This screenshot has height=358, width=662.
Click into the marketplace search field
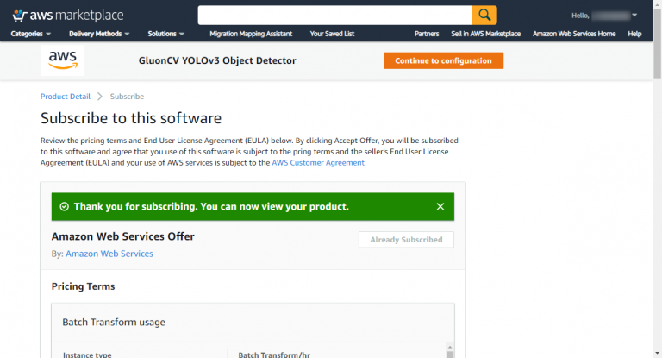pyautogui.click(x=334, y=16)
